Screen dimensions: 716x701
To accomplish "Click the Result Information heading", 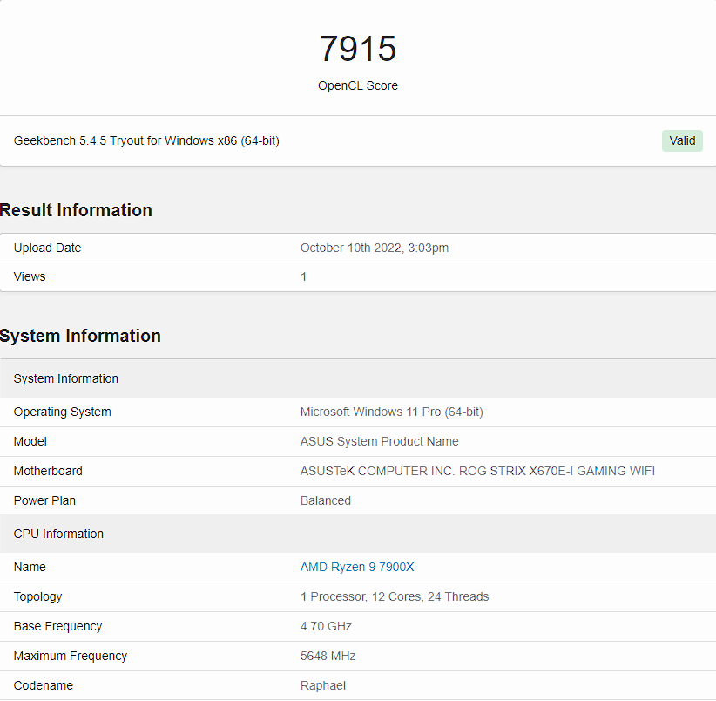I will point(76,210).
